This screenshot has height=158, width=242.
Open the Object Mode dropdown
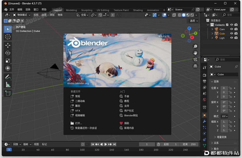pyautogui.click(x=22, y=15)
